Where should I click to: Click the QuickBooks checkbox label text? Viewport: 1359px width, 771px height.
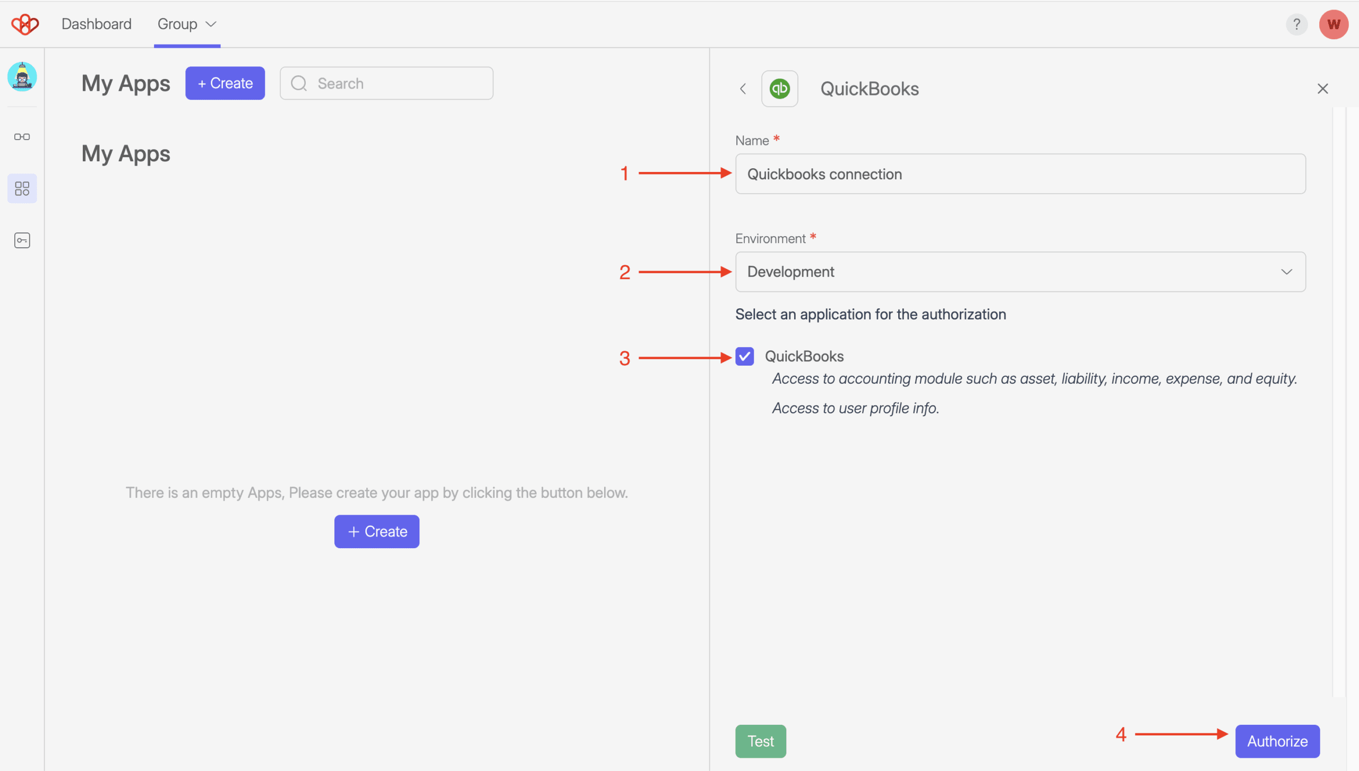coord(804,357)
